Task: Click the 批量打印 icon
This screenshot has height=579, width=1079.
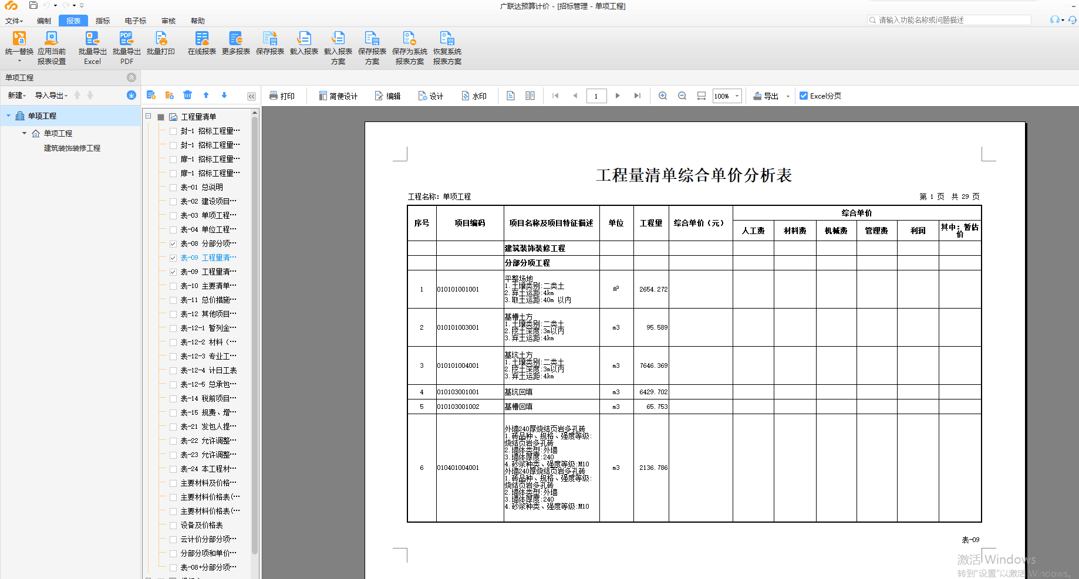Action: coord(161,39)
